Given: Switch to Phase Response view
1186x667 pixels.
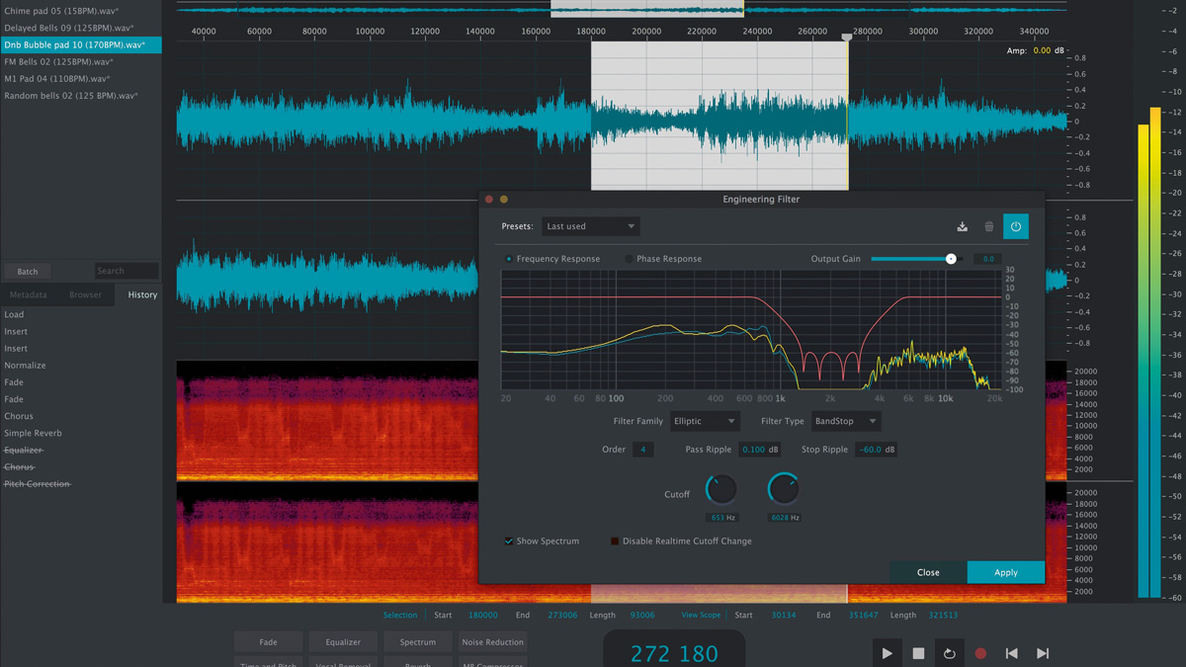Looking at the screenshot, I should 629,258.
